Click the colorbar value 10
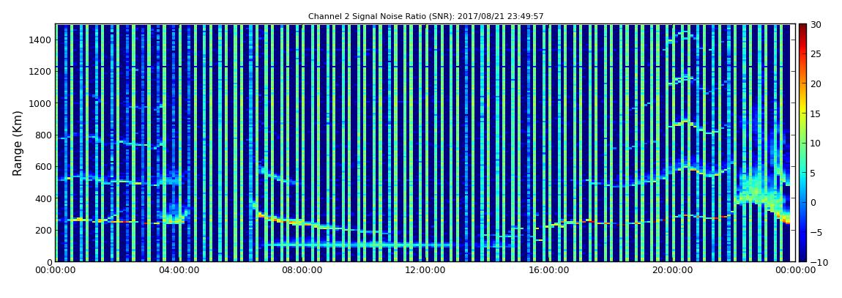Image resolution: width=842 pixels, height=298 pixels. click(x=816, y=143)
